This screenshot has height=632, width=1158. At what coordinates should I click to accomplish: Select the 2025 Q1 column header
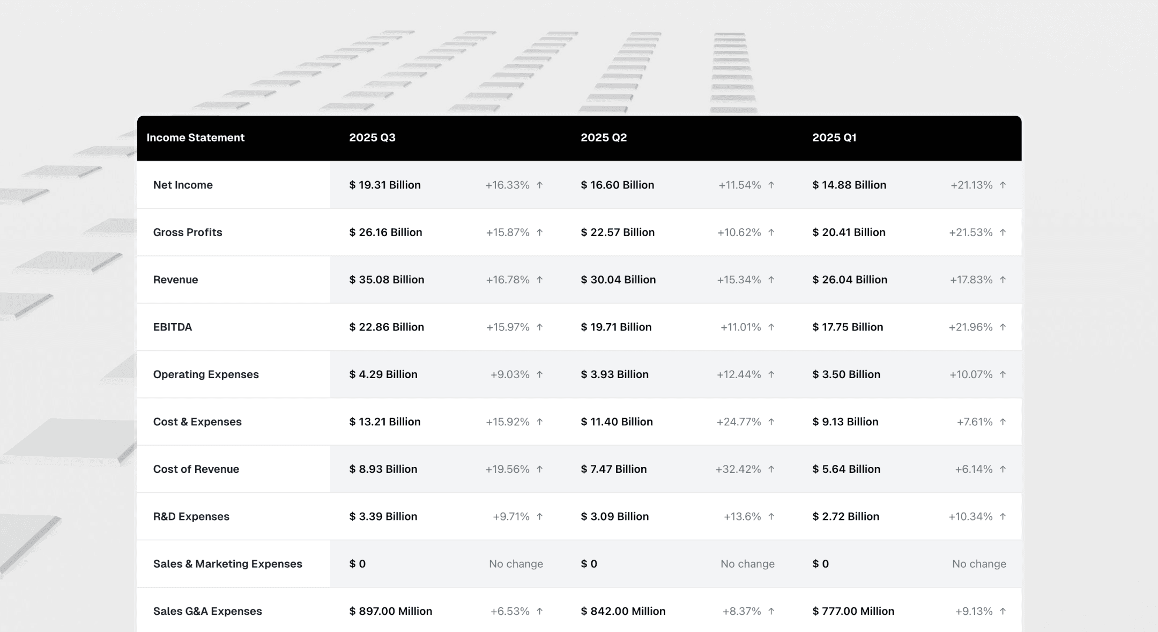(x=834, y=138)
